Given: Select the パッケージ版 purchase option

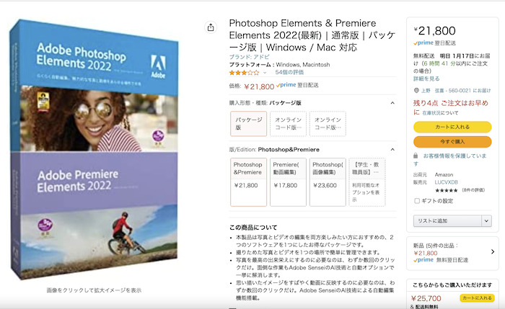Looking at the screenshot, I should coord(248,124).
